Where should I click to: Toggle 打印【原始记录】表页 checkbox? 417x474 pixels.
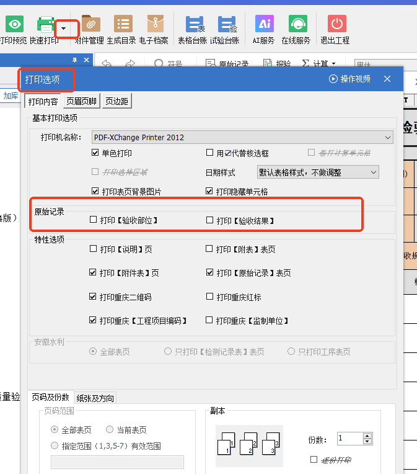coord(209,272)
